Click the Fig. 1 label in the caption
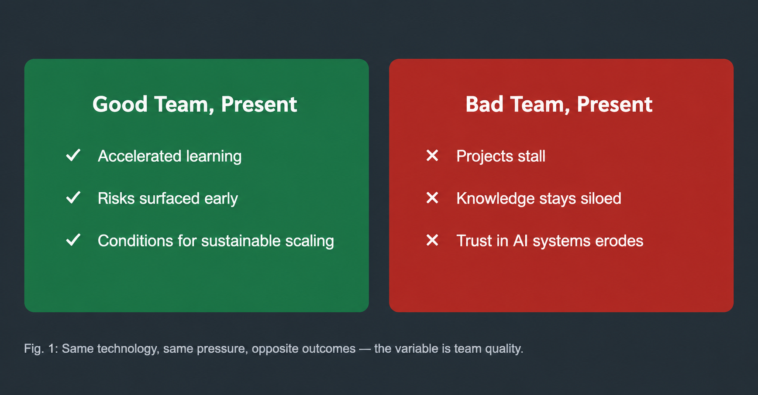This screenshot has height=395, width=758. click(41, 349)
